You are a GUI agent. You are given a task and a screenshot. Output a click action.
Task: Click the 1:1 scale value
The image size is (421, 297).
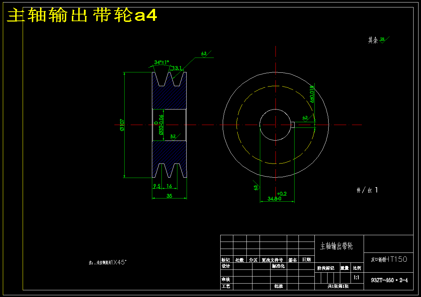pyautogui.click(x=357, y=278)
